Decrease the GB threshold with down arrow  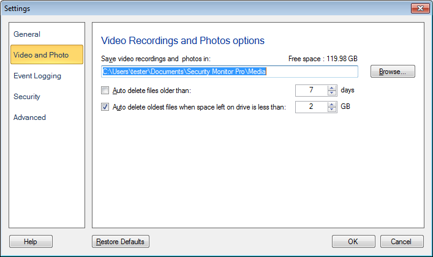tap(332, 110)
